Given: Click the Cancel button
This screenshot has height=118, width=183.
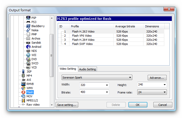Looking at the screenshot, I should [162, 105].
